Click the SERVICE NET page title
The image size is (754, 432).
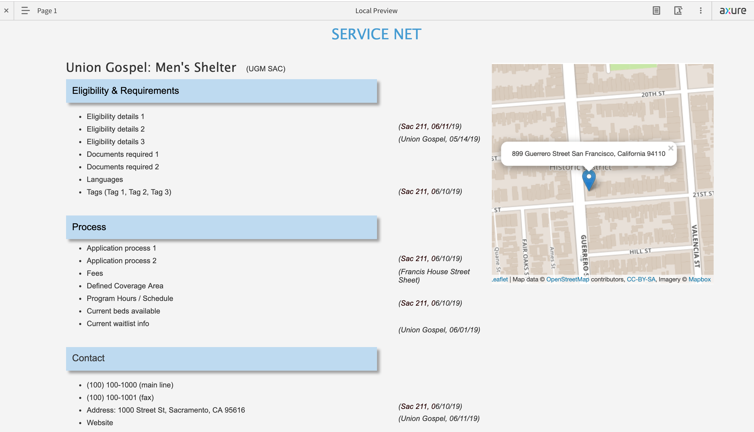(x=376, y=34)
